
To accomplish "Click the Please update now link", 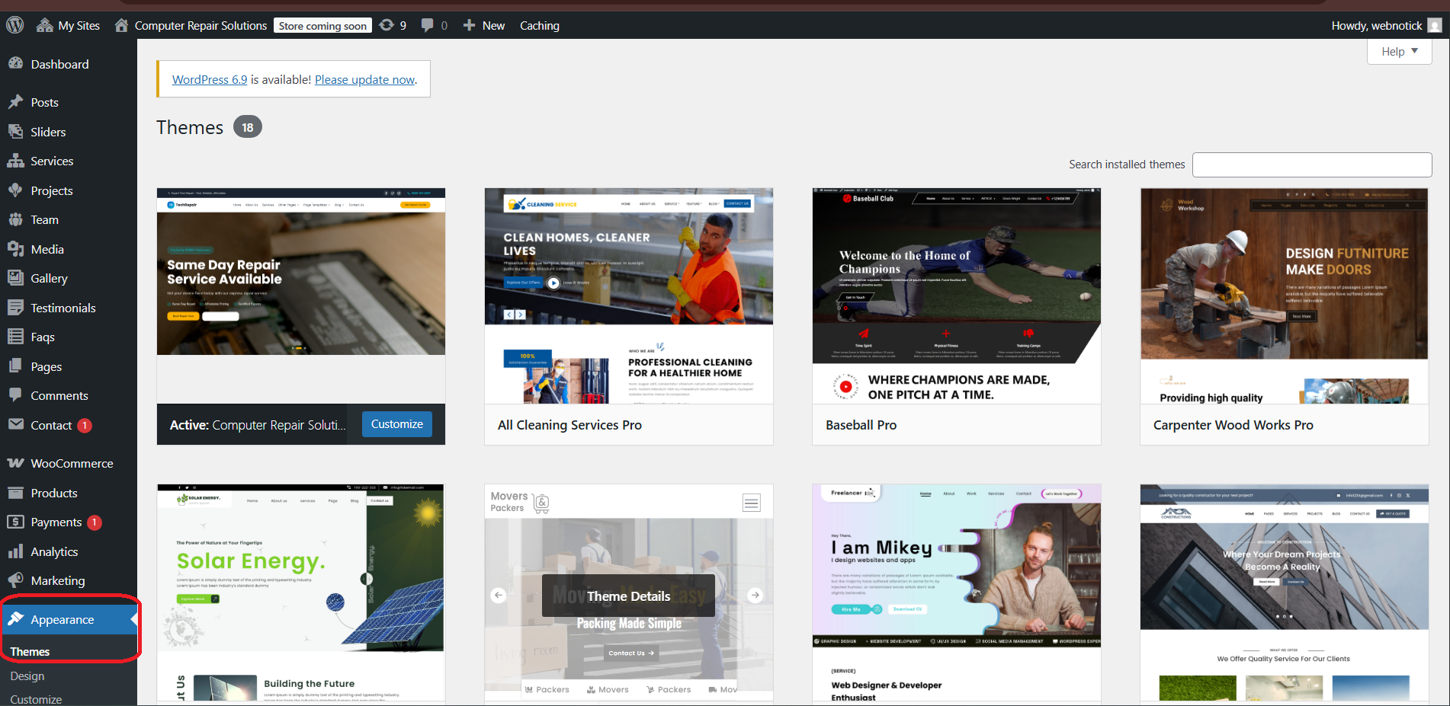I will (x=364, y=79).
